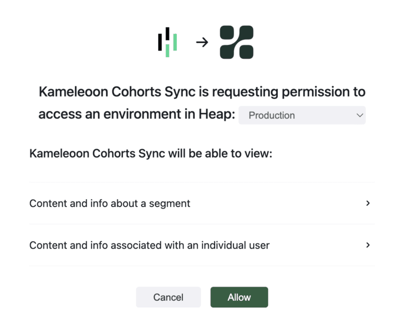Click the word 'Production' in the selector

pyautogui.click(x=271, y=115)
